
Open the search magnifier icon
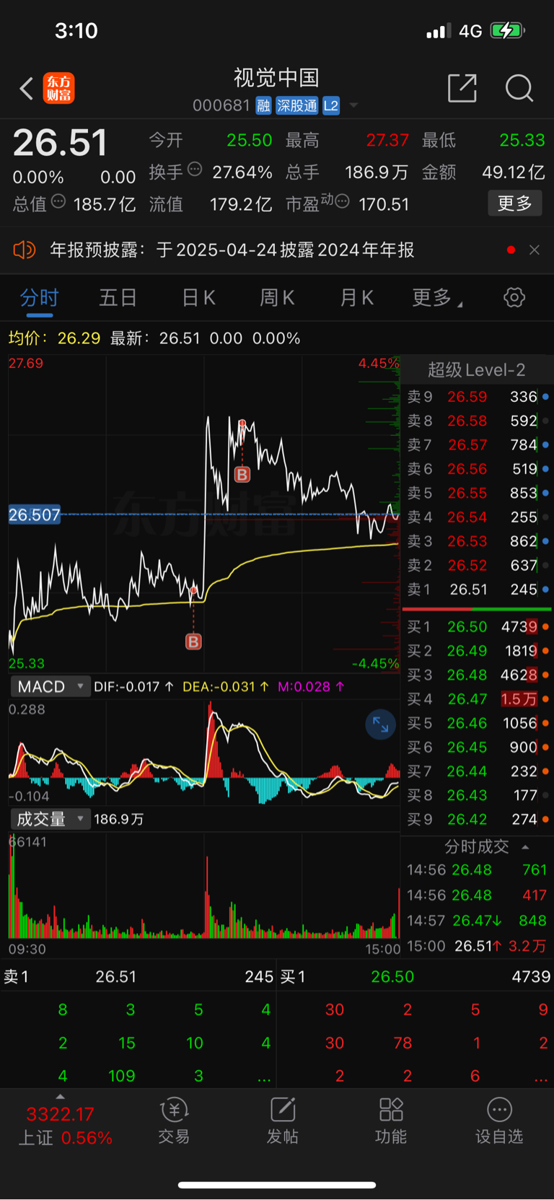pyautogui.click(x=519, y=88)
